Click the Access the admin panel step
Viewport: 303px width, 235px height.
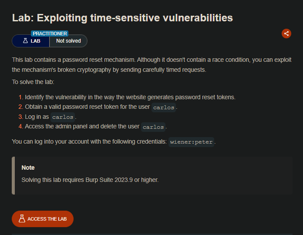[83, 127]
